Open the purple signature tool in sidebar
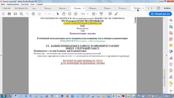Image resolution: width=174 pixels, height=98 pixels. point(171,77)
